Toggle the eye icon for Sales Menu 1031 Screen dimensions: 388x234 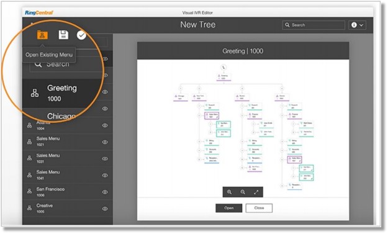click(105, 158)
